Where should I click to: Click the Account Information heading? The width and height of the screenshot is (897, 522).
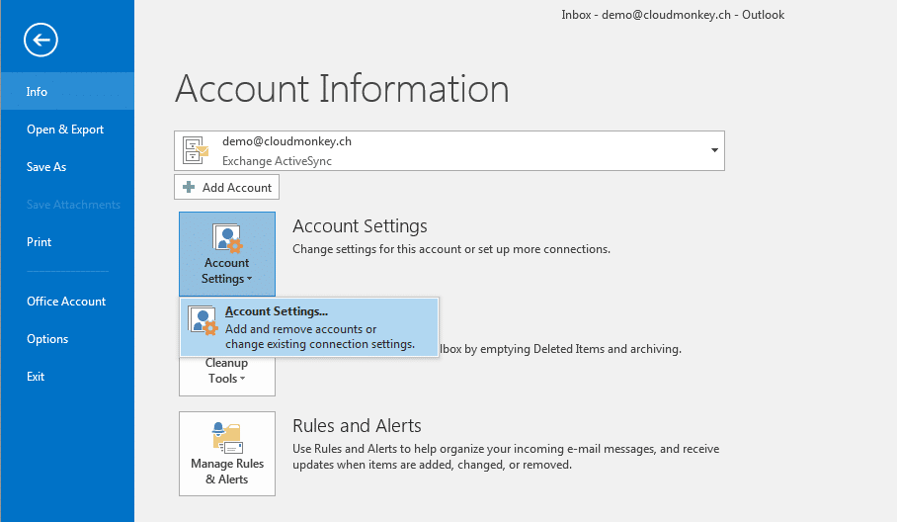pyautogui.click(x=342, y=89)
